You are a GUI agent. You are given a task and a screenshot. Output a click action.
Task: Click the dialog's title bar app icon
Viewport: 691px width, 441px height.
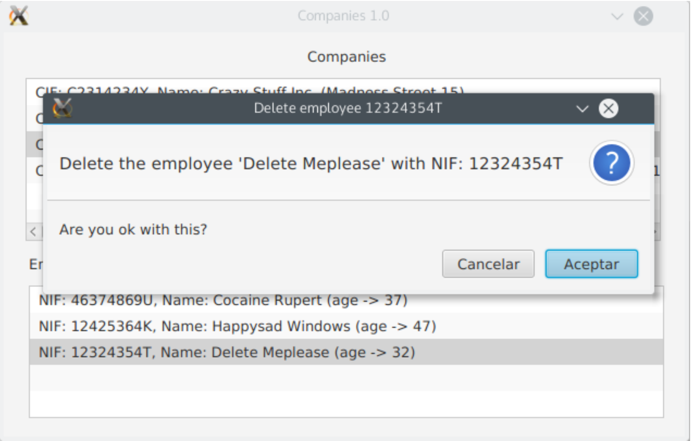click(x=62, y=108)
